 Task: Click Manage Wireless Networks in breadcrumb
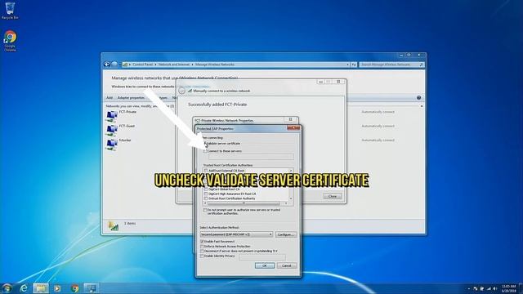(x=215, y=65)
